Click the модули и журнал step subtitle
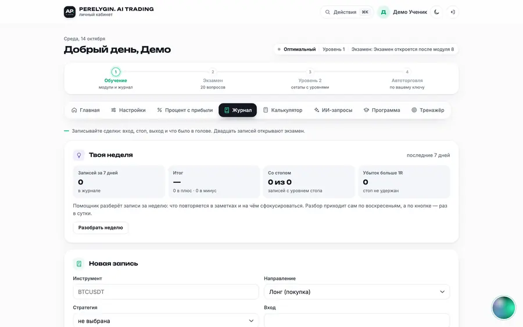523x327 pixels. [116, 87]
